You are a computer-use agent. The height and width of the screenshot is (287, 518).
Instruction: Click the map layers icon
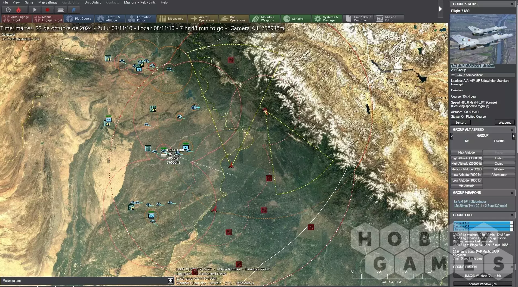pos(60,10)
